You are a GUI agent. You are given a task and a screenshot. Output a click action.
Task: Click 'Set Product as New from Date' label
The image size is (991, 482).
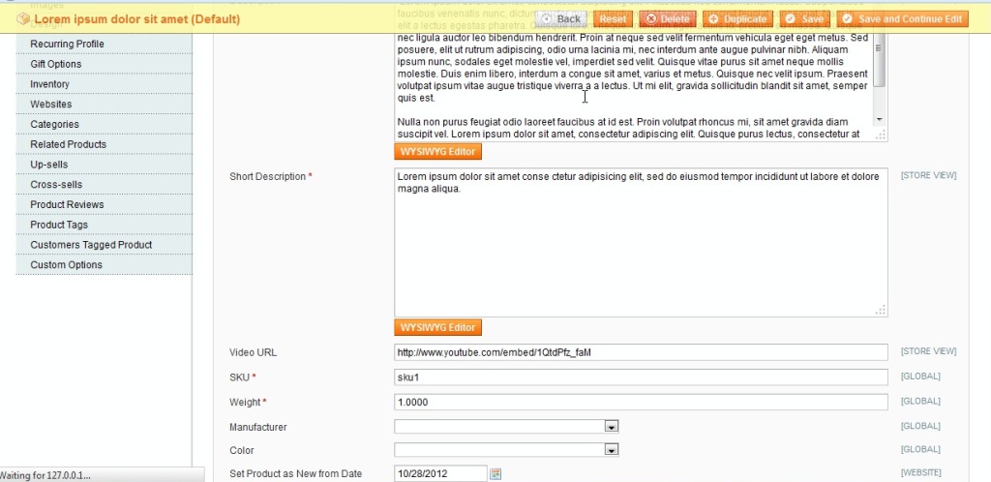coord(295,474)
